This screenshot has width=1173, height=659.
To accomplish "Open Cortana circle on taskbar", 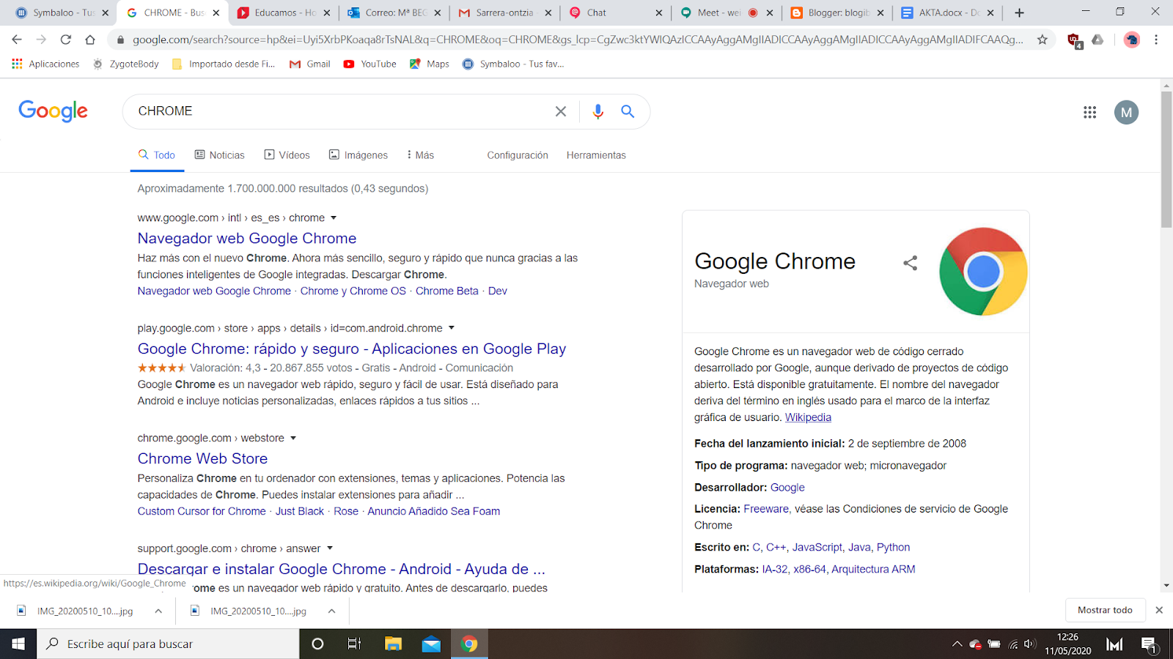I will point(317,644).
